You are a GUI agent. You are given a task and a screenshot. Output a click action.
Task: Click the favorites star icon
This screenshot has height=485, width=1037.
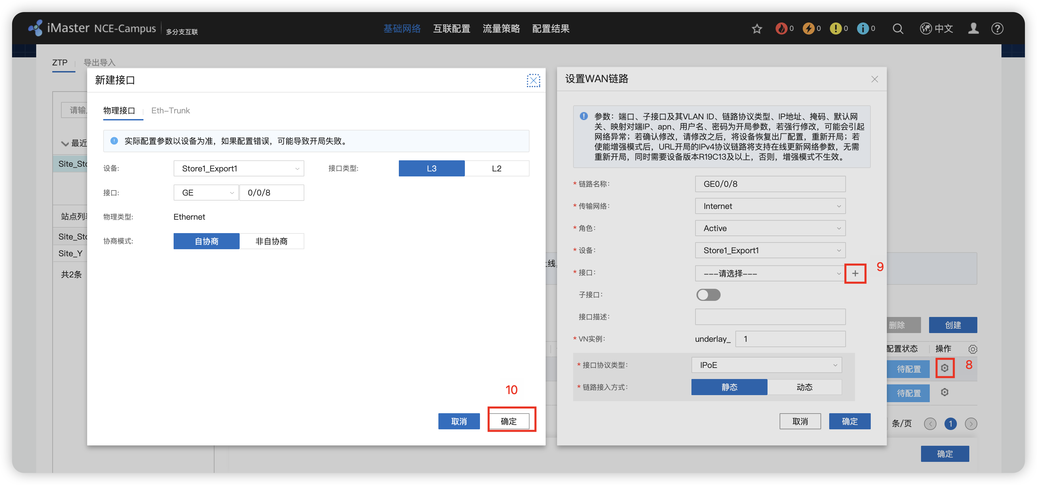pyautogui.click(x=757, y=29)
